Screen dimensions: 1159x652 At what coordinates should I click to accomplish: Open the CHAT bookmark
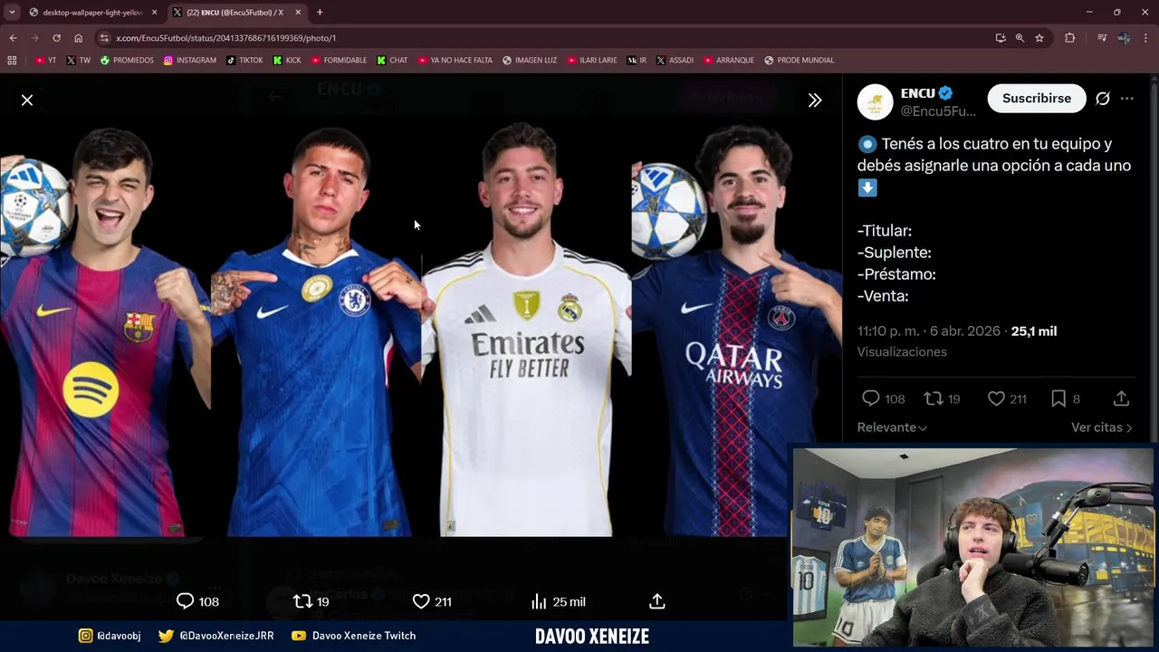(x=392, y=61)
